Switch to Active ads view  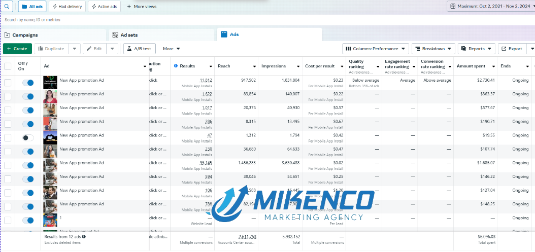(x=104, y=7)
